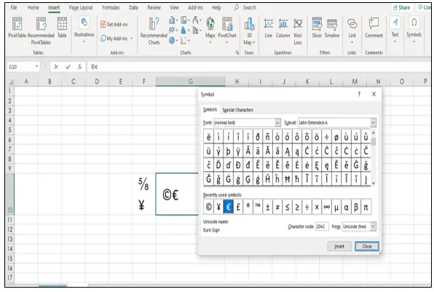Open the 3D Map tool

pos(249,31)
